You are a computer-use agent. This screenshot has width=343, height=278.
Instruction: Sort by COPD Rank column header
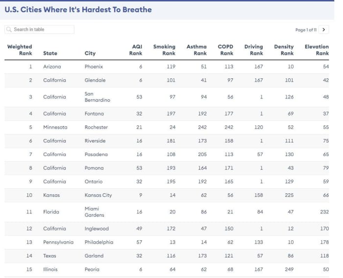click(x=225, y=50)
